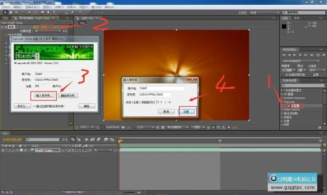327x195 pixels.
Task: Select the Brush tool
Action: click(62, 13)
